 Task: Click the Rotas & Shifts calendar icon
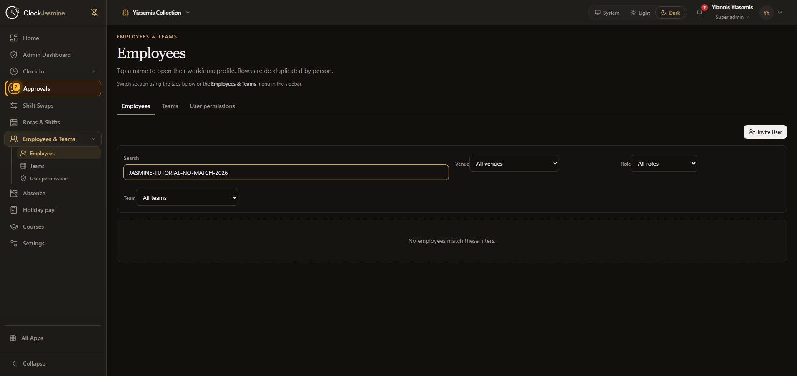pyautogui.click(x=14, y=122)
